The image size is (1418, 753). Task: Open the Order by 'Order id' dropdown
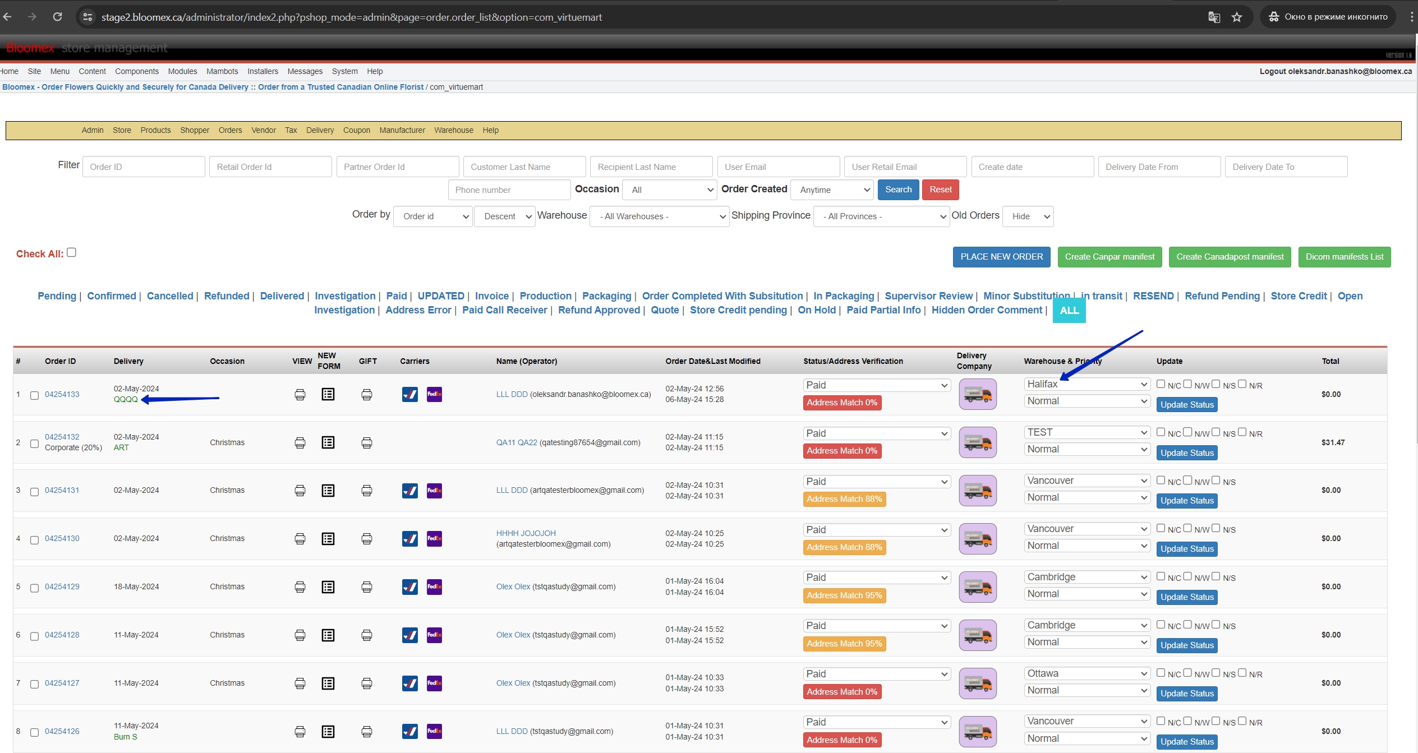coord(433,216)
